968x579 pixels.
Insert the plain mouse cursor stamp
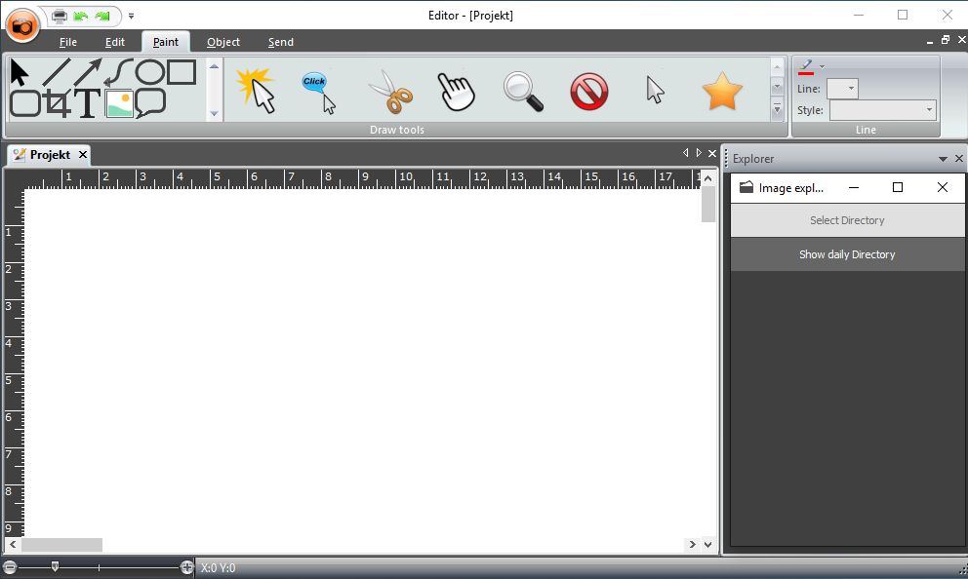click(x=655, y=90)
